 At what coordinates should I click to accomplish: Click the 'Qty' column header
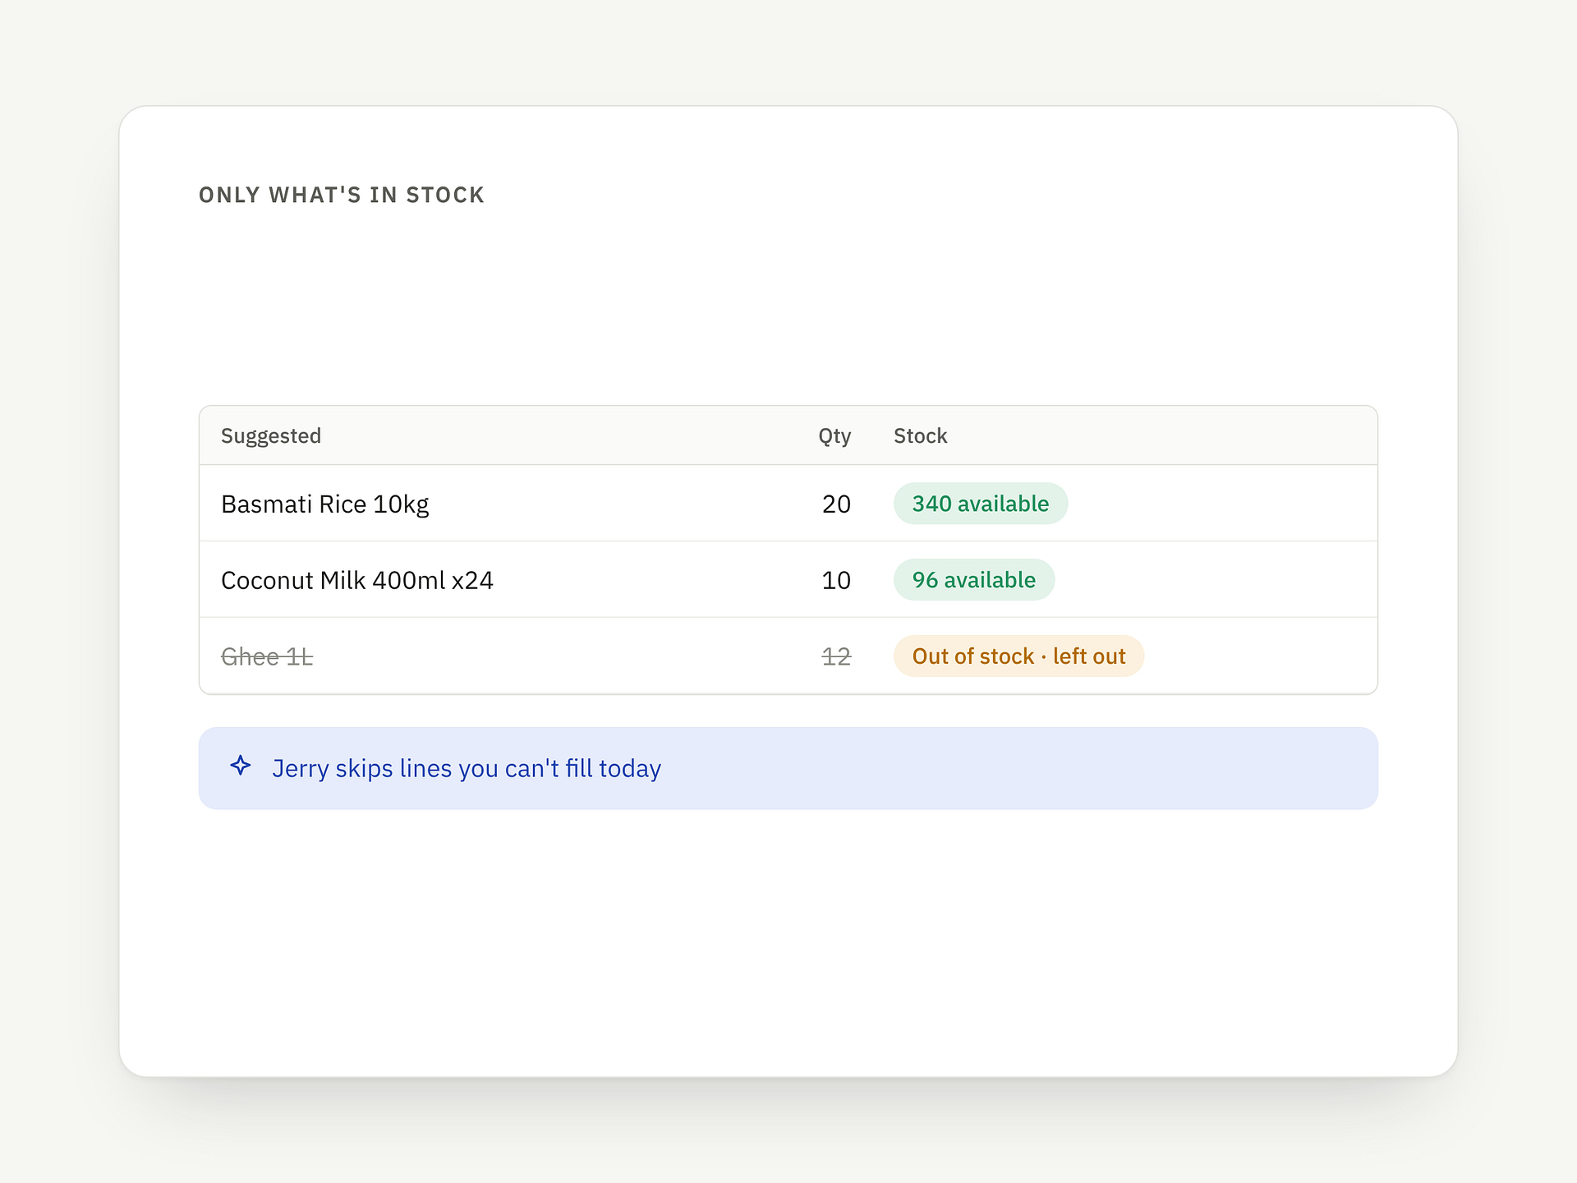tap(834, 436)
